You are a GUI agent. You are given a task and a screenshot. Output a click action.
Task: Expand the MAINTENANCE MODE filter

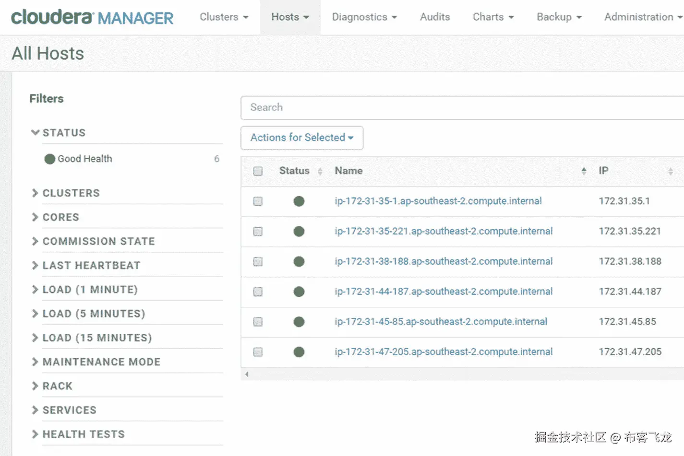pos(96,362)
